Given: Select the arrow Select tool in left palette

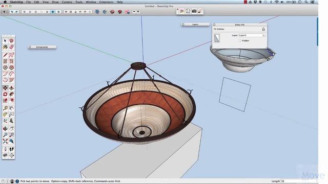Looking at the screenshot, I should [5, 41].
